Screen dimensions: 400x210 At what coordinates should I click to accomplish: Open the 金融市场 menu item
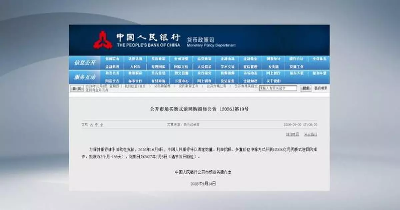point(227,59)
